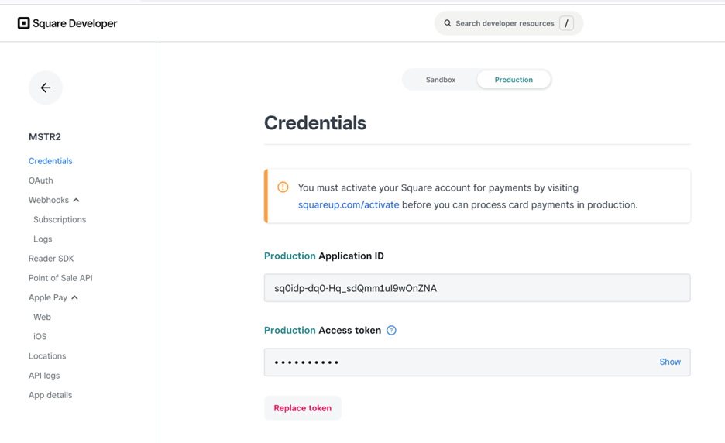The height and width of the screenshot is (443, 725).
Task: Show the hidden Production access token
Action: (670, 362)
